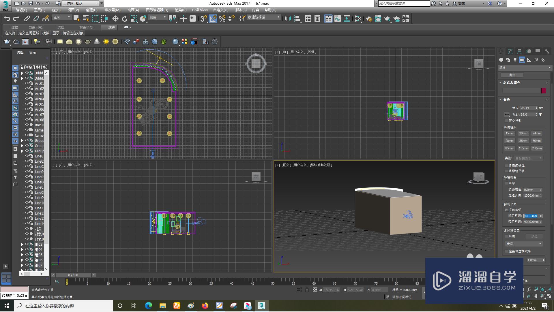Activate the Select and Link tool

(x=27, y=19)
